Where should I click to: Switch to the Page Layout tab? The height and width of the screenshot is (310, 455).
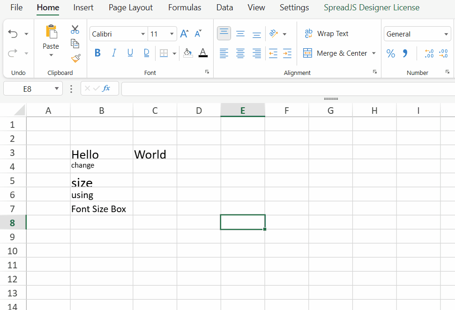pyautogui.click(x=131, y=7)
